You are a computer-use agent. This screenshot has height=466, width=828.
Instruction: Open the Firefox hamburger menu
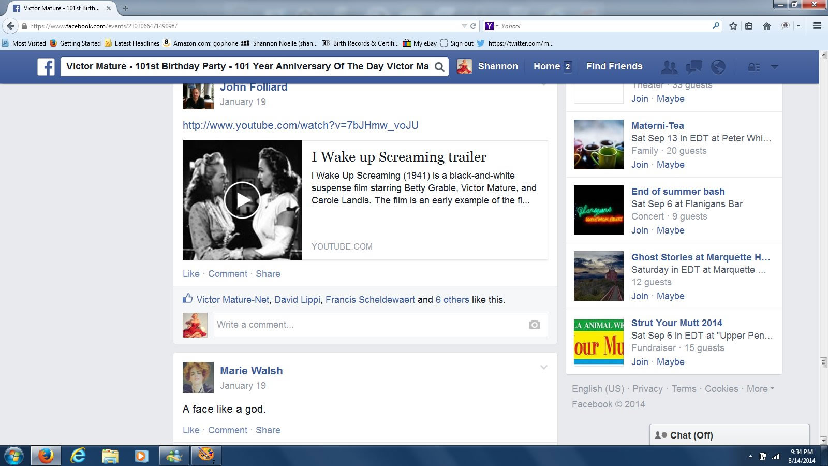(x=817, y=26)
